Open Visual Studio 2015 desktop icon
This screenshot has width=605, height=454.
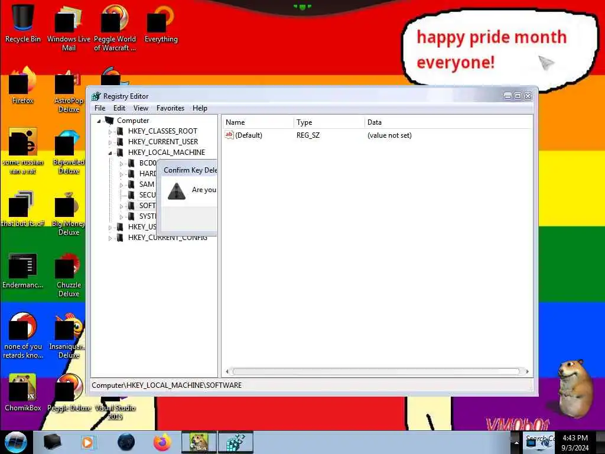115,409
